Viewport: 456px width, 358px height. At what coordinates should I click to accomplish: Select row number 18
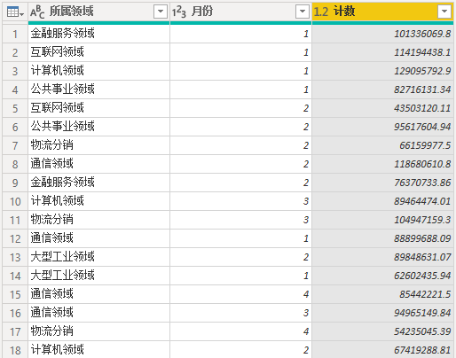point(15,350)
